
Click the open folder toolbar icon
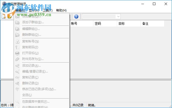point(10,16)
